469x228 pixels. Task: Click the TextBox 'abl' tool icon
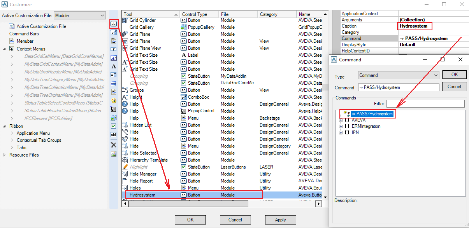pyautogui.click(x=114, y=135)
